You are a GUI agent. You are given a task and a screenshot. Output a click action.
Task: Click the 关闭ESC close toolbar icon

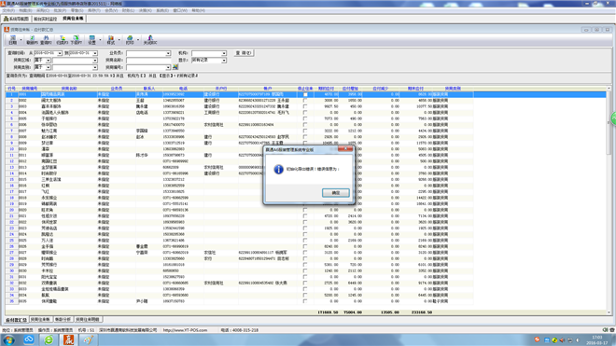tap(150, 40)
